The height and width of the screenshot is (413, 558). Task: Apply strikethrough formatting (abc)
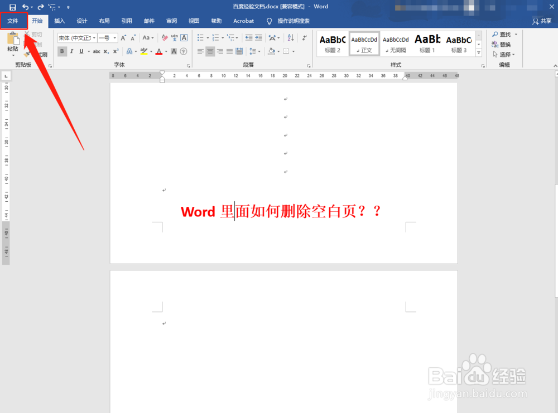coord(97,51)
